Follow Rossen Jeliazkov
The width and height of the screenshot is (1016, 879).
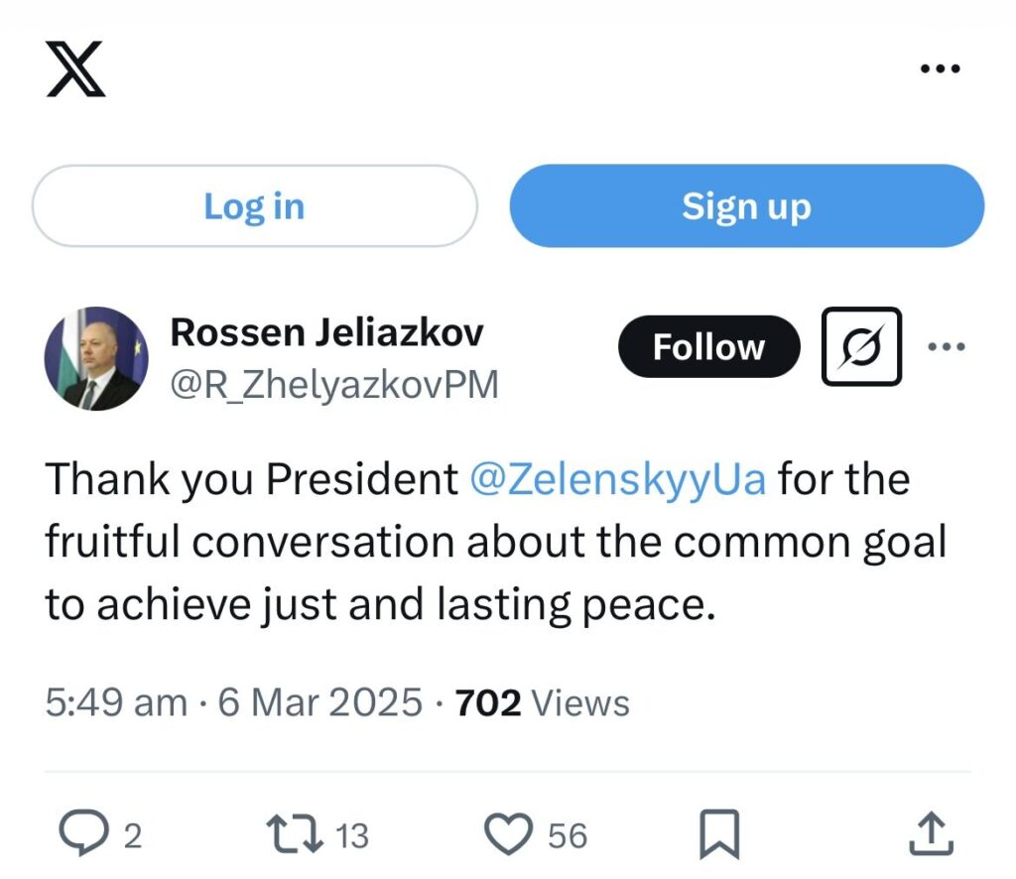click(x=708, y=347)
